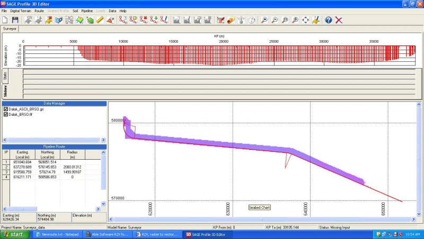Click the zoom out magnifier icon
This screenshot has width=424, height=239.
[x=275, y=20]
